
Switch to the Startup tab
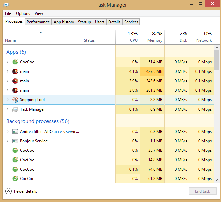pos(85,22)
